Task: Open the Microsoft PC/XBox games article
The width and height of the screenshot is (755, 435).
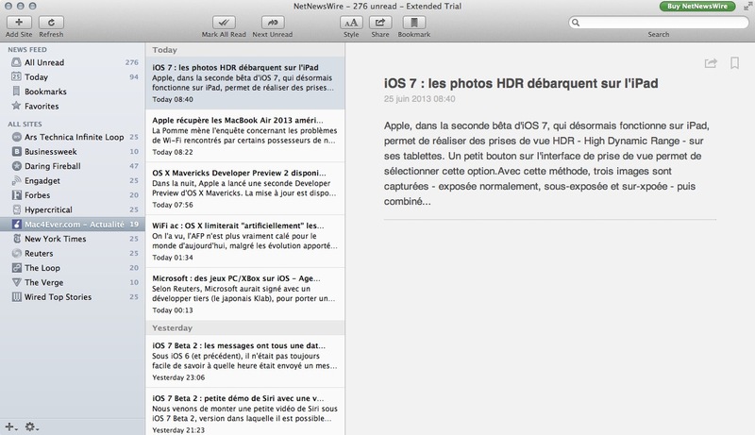Action: [245, 294]
